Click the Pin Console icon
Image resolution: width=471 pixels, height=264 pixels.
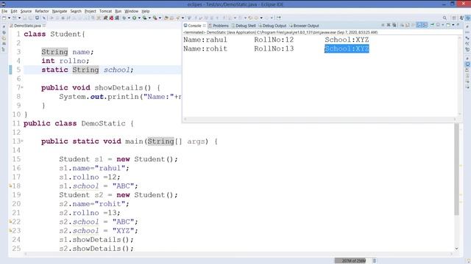click(432, 25)
